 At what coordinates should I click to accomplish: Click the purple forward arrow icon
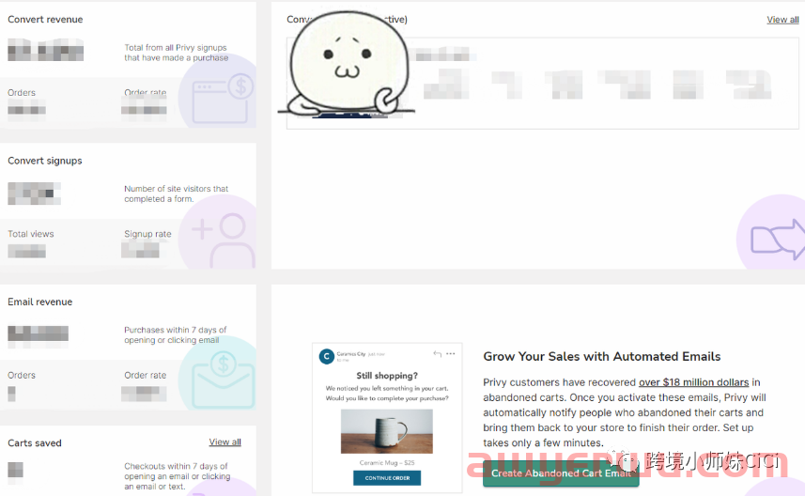point(777,240)
